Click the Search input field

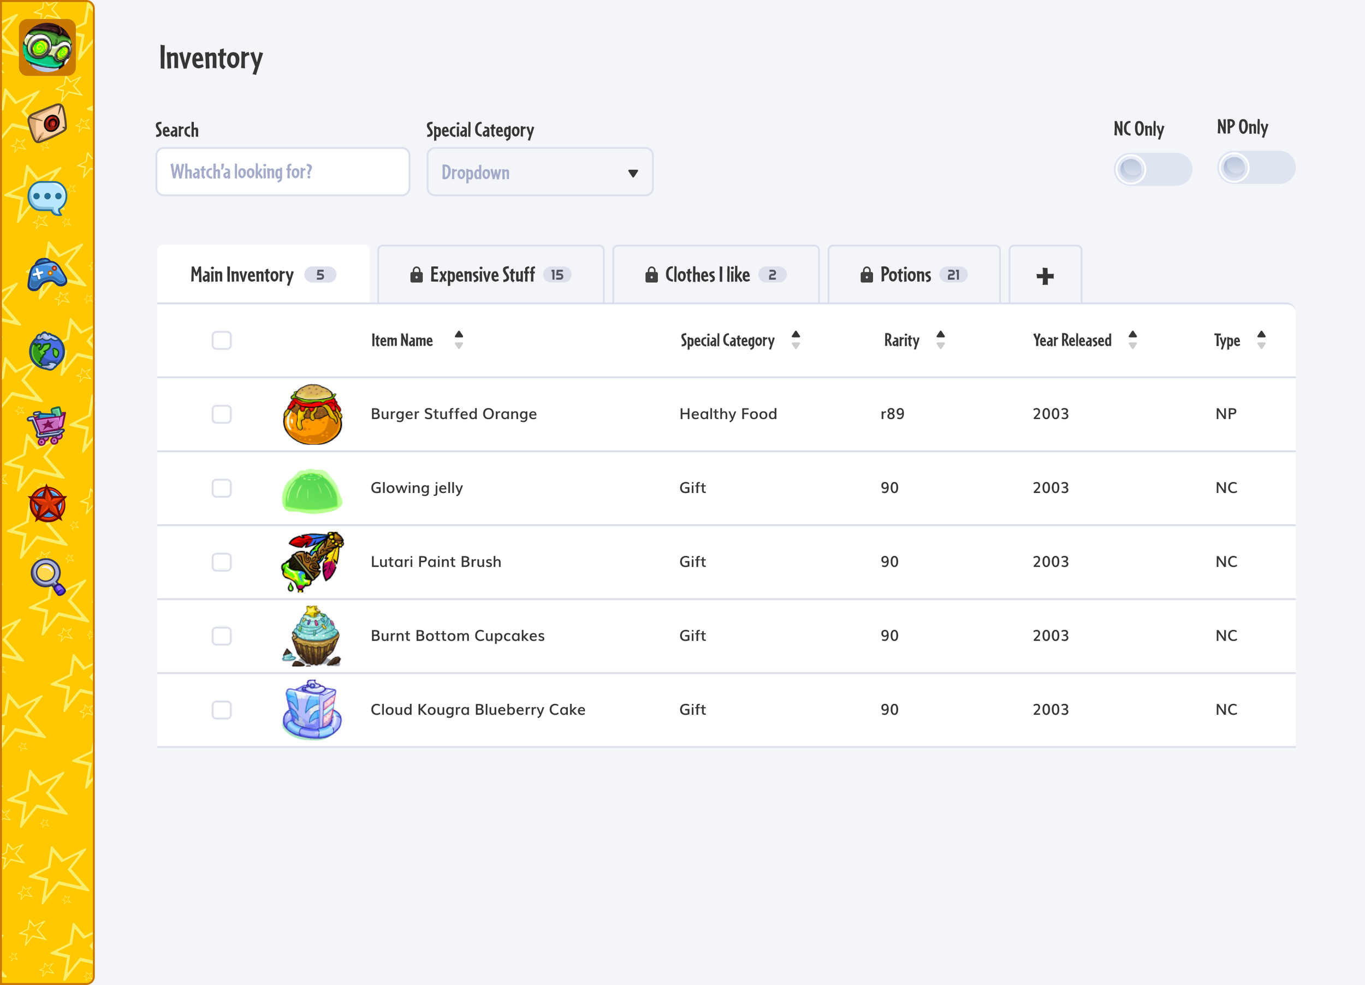point(282,172)
